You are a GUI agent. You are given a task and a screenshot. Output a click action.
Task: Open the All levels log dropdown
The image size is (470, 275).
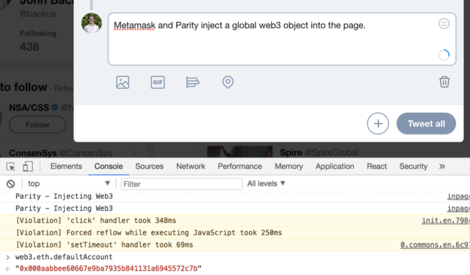(266, 183)
